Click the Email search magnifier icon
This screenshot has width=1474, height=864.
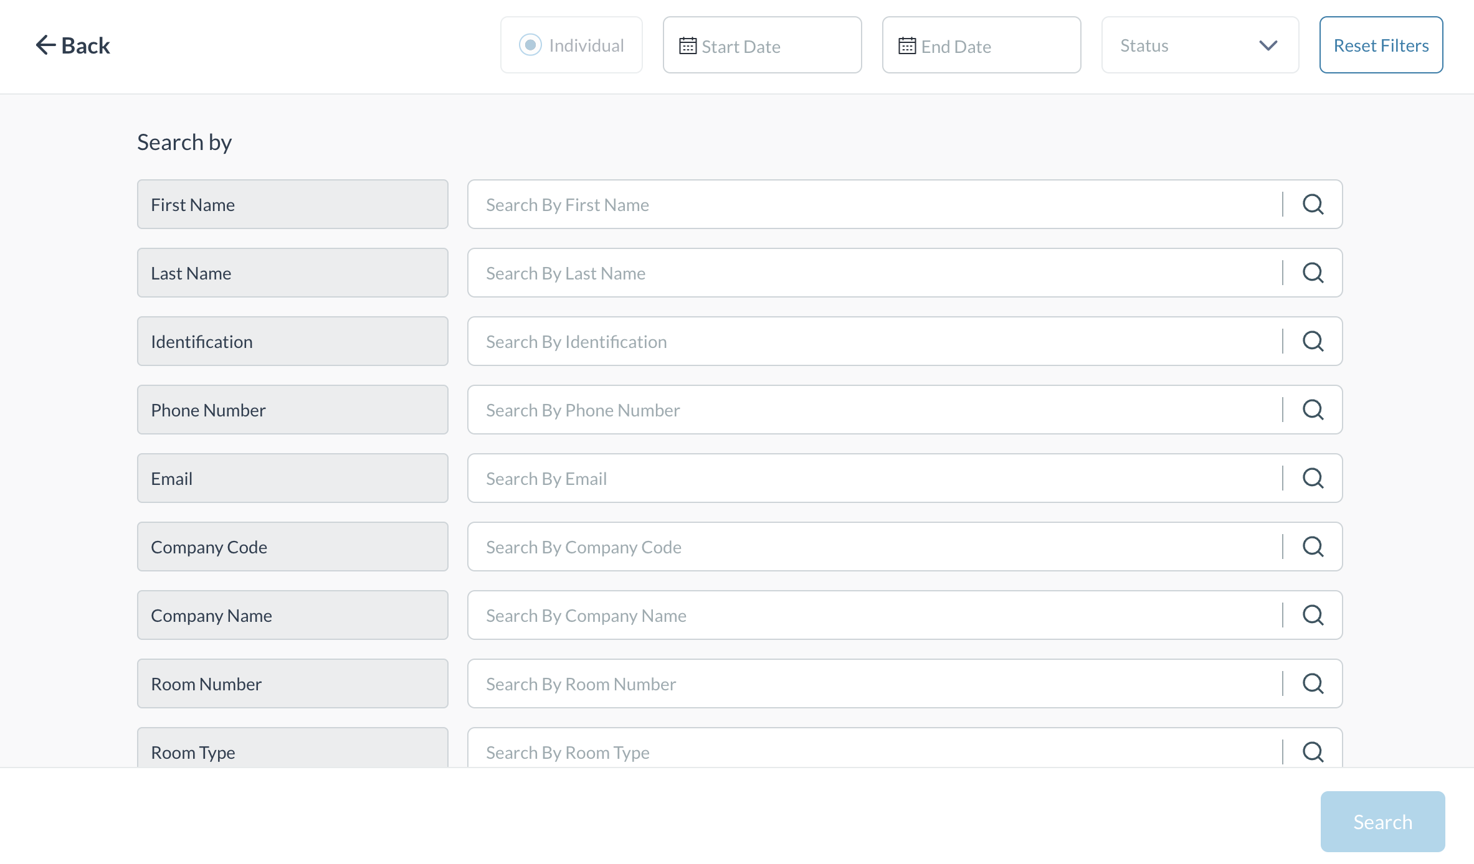pos(1313,478)
